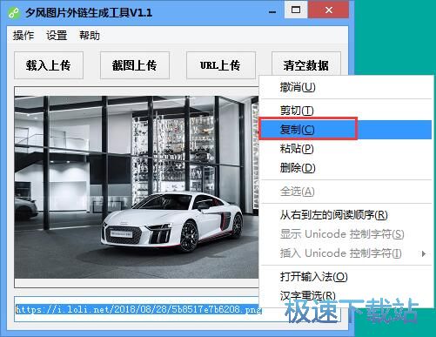436x337 pixels.
Task: Maximize the 夕风图片外链生成工具 window
Action: pyautogui.click(x=296, y=10)
